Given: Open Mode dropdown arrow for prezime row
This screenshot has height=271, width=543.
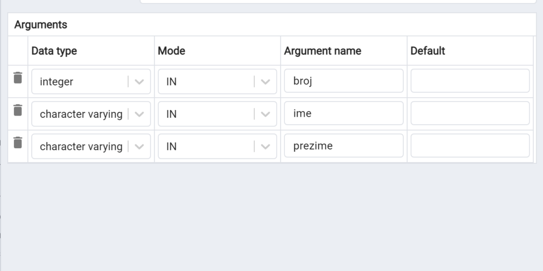Looking at the screenshot, I should [x=265, y=147].
